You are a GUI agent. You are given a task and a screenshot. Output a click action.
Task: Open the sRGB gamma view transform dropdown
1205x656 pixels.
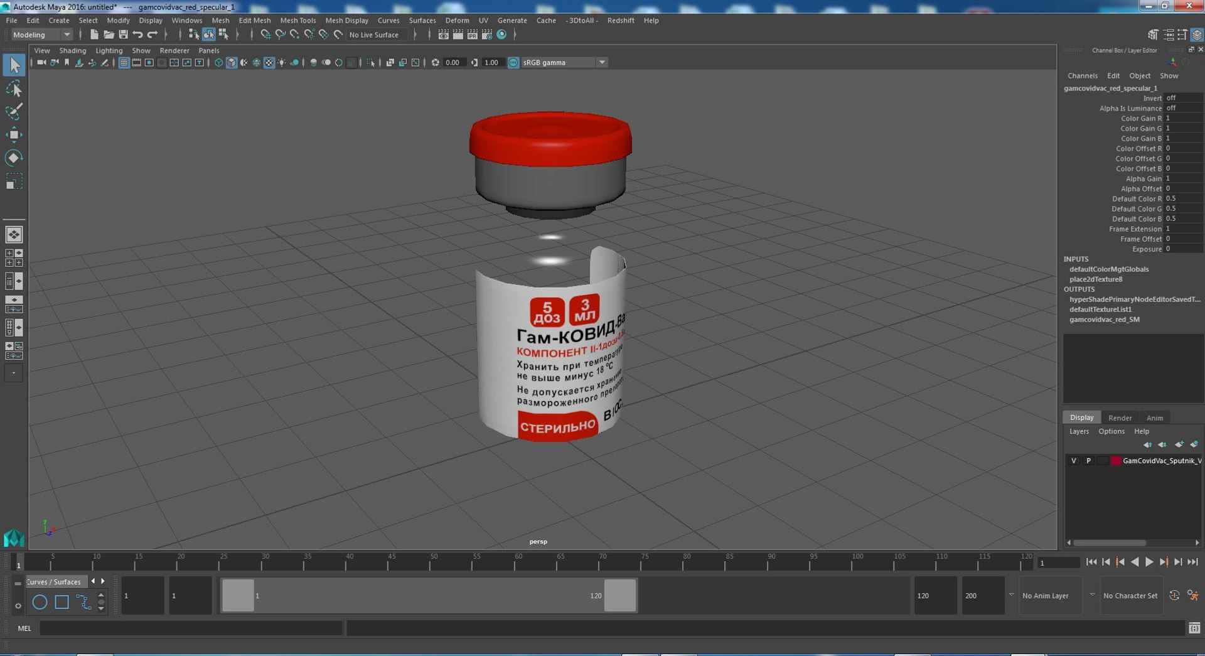click(564, 63)
